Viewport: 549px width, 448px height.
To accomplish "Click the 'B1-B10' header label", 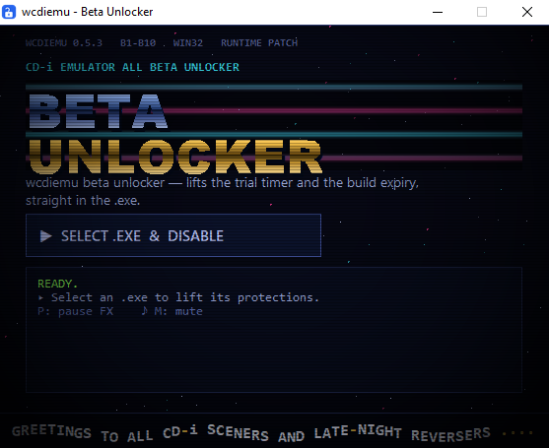I will (x=138, y=43).
